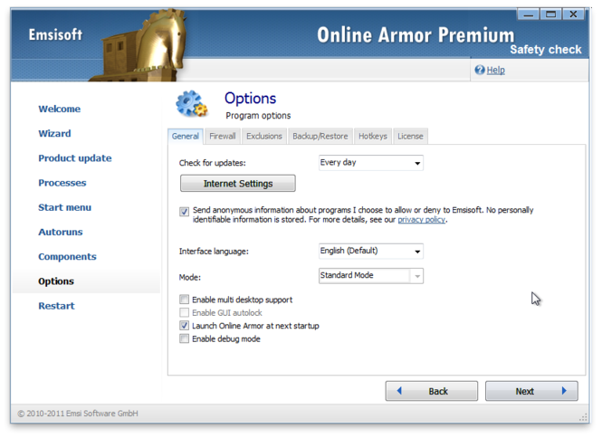Tick the Enable GUI autolock checkbox
This screenshot has height=438, width=602.
[x=185, y=312]
